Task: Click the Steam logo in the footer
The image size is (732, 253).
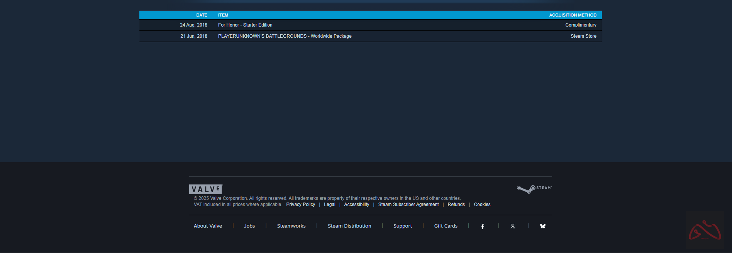Action: (534, 189)
